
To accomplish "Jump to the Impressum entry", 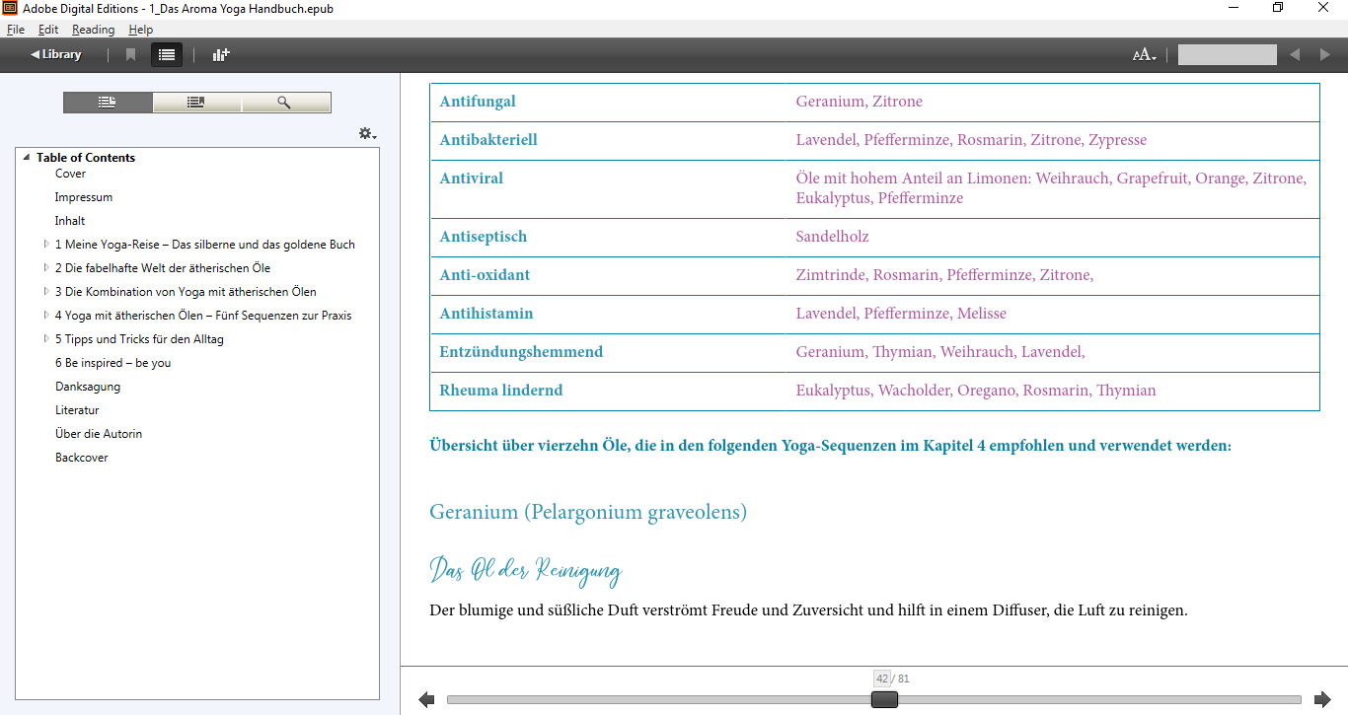I will pos(84,197).
